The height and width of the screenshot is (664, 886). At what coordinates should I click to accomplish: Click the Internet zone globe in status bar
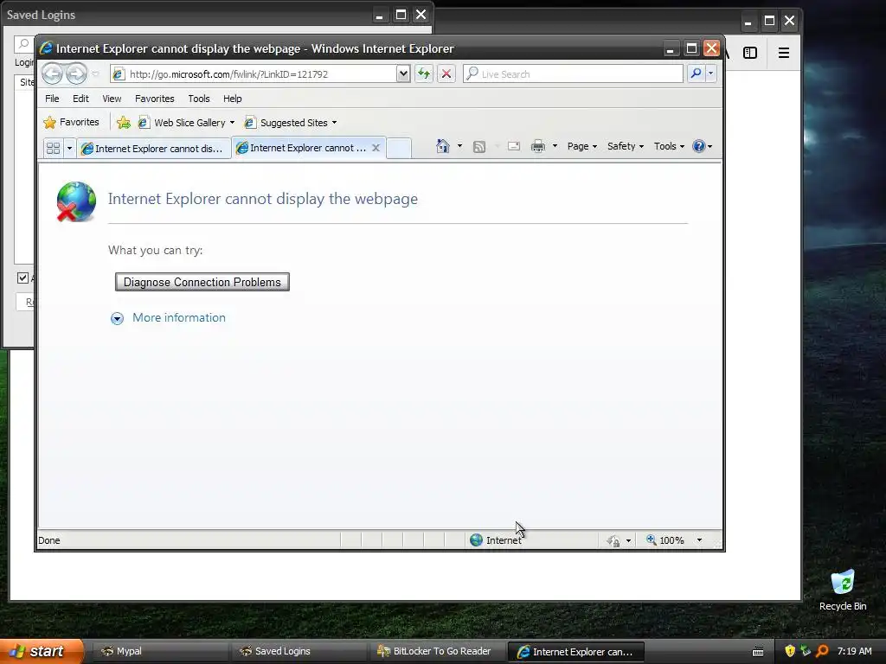pos(477,539)
